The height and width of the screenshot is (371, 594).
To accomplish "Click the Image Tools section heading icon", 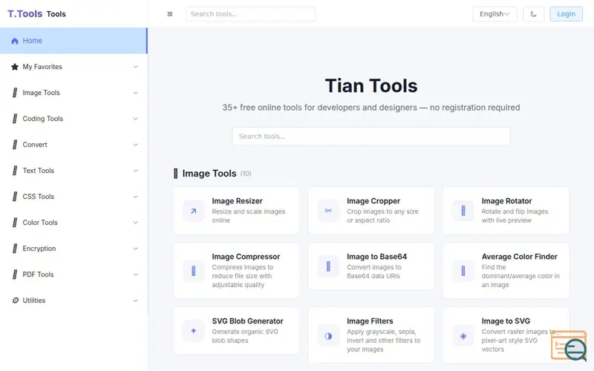I will [x=175, y=174].
